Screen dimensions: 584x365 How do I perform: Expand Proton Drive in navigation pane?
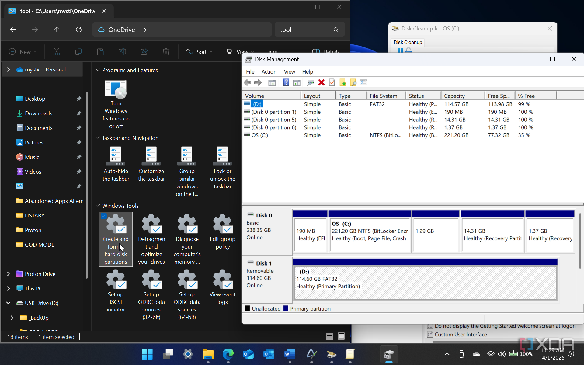(9, 274)
